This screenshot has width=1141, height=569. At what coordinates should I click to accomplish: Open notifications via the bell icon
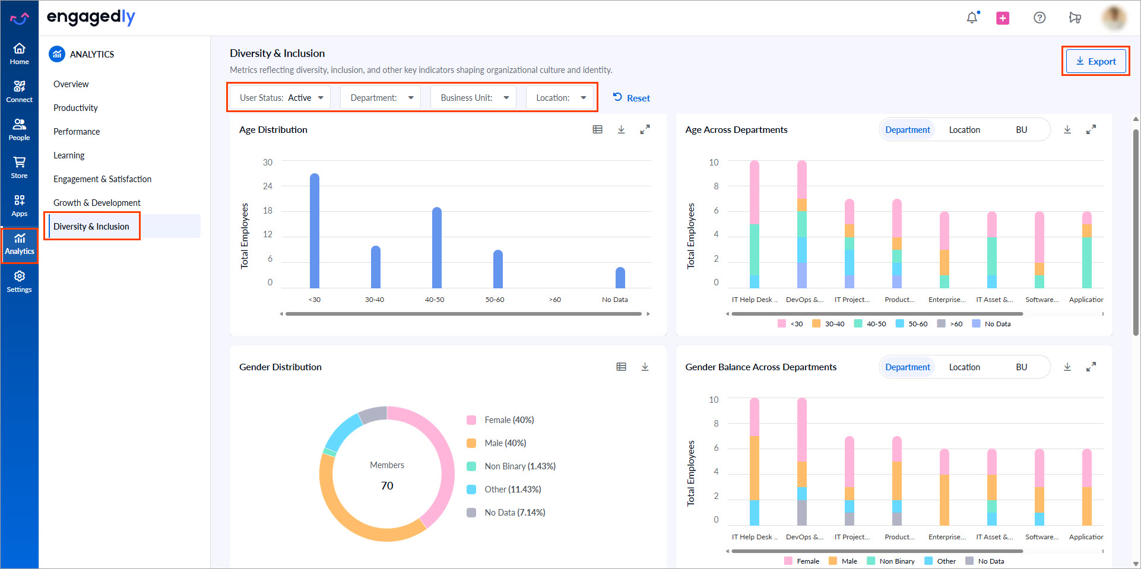(x=972, y=18)
